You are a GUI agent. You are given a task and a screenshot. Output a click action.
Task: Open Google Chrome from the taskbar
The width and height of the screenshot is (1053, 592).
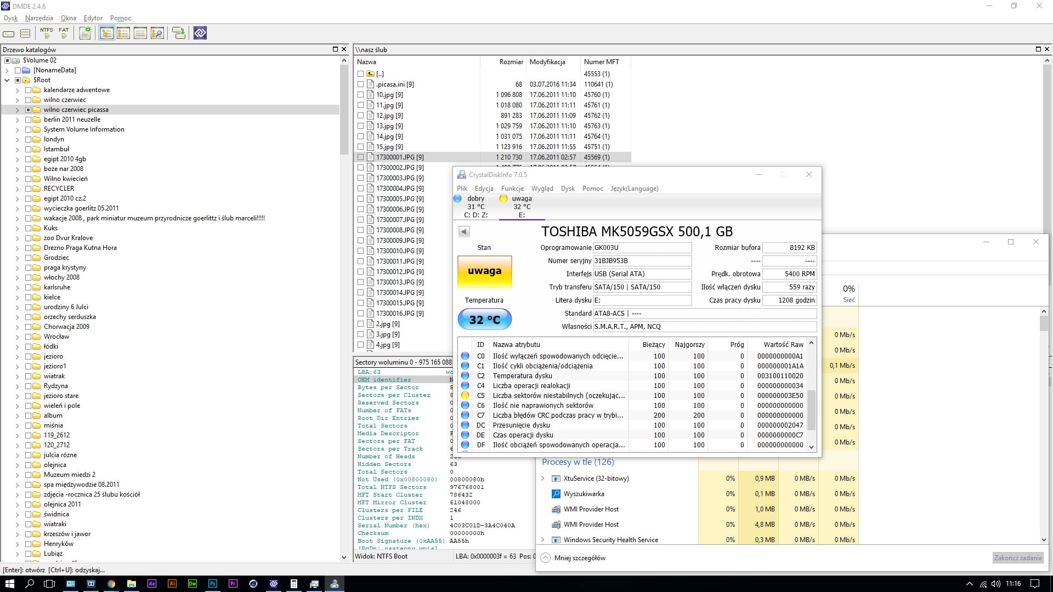click(x=111, y=584)
